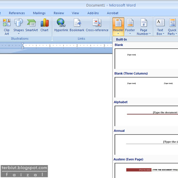Insert a Cross-reference
Screen dimensions: 178x178
[97, 25]
